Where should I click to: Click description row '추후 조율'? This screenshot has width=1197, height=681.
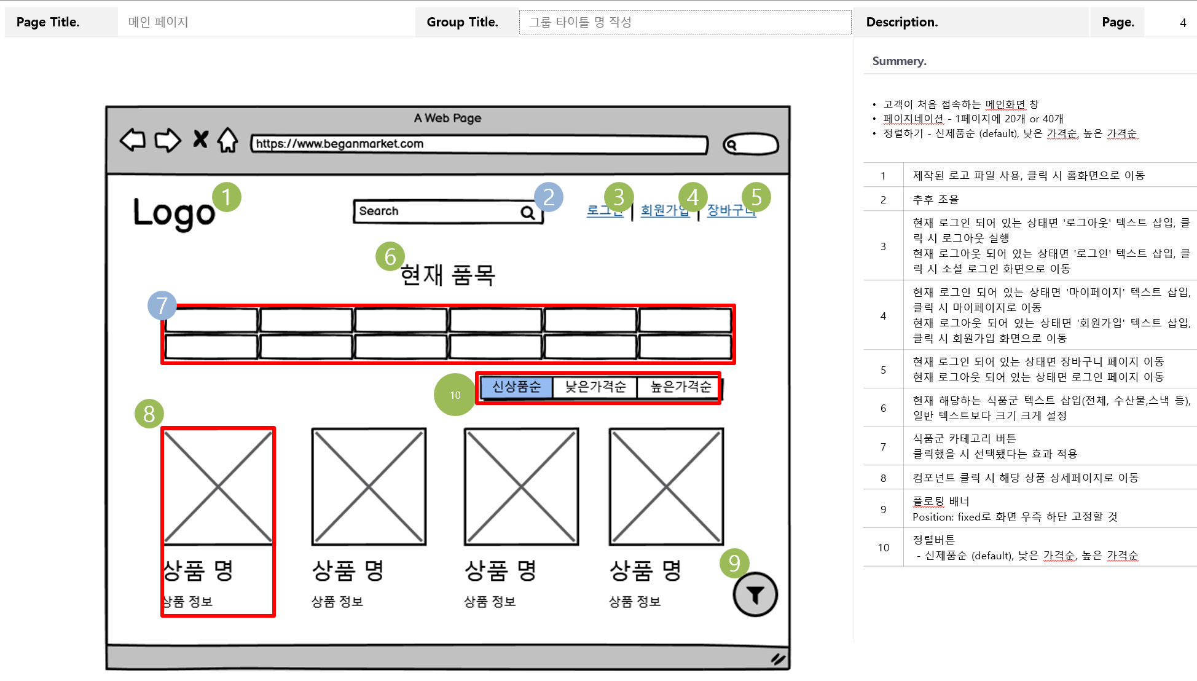click(x=935, y=199)
